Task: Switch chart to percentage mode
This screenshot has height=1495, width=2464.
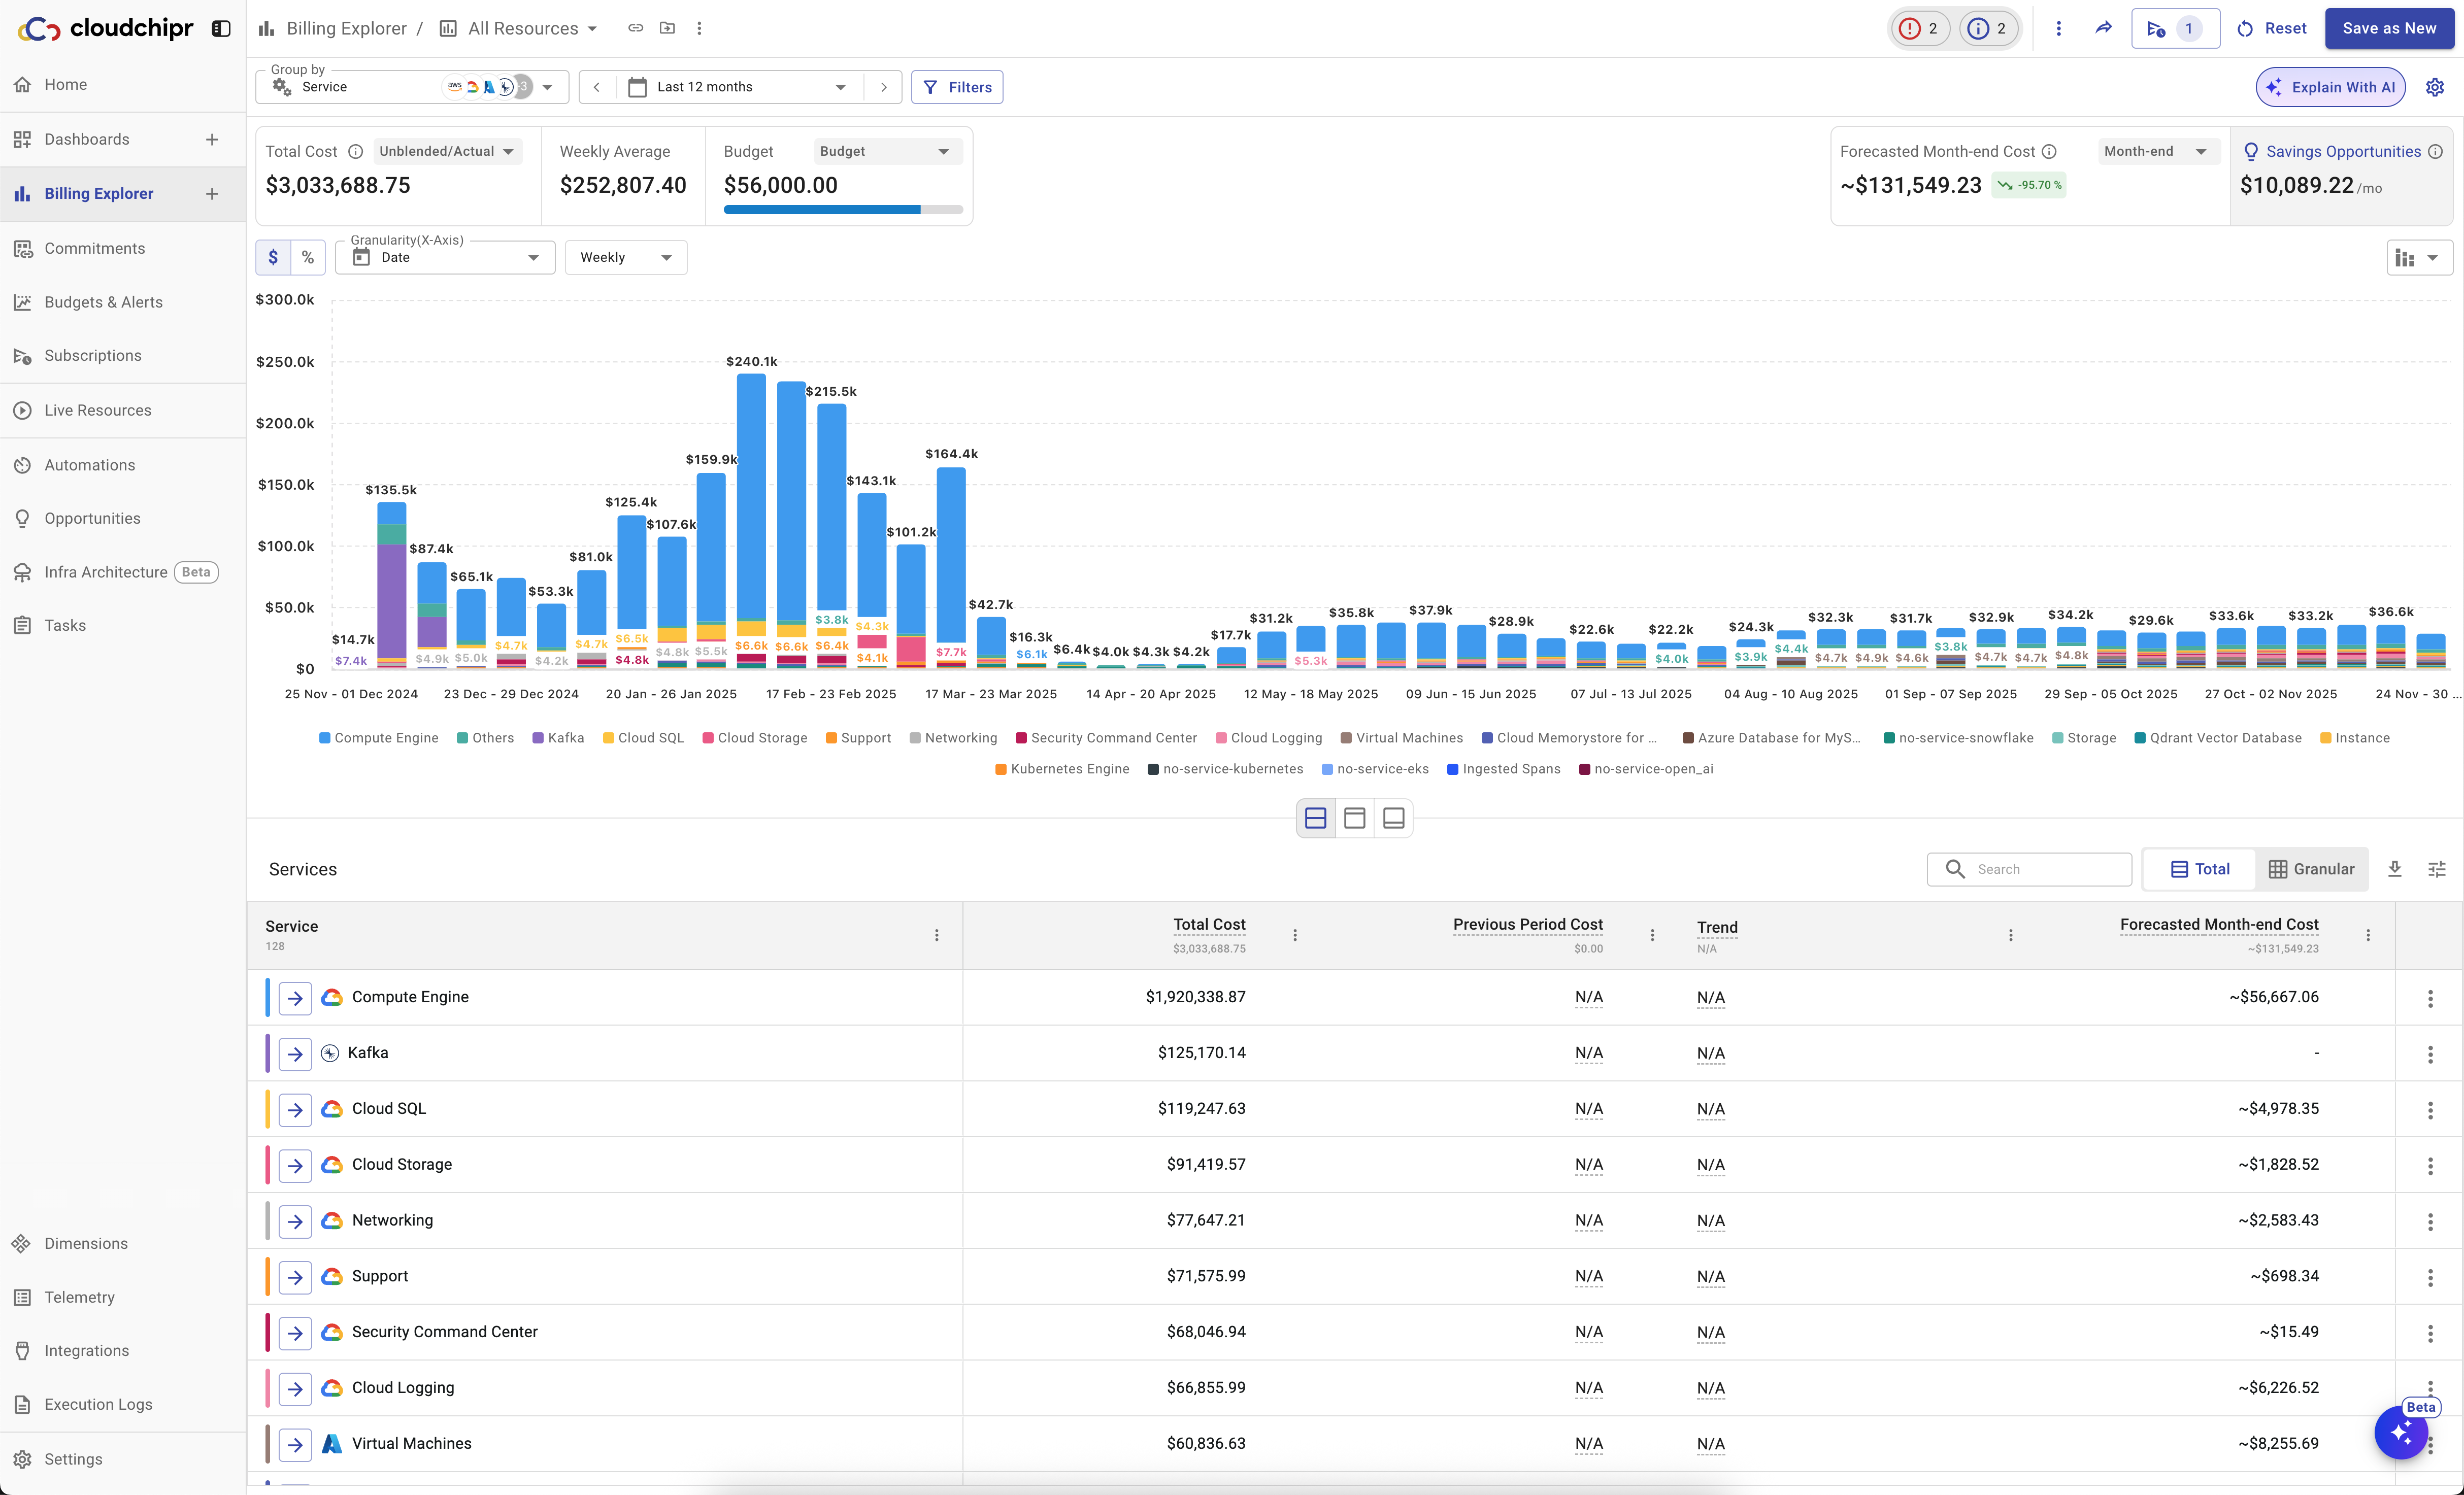Action: point(308,257)
